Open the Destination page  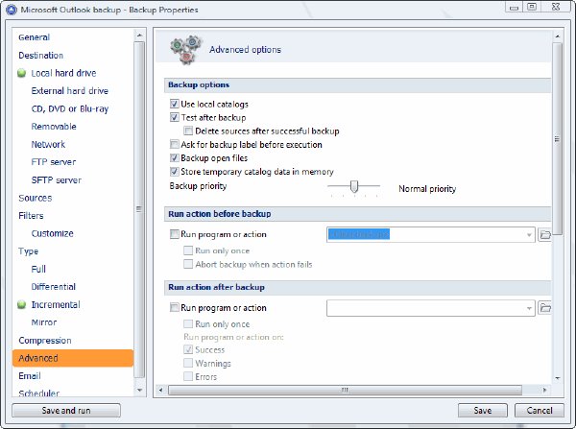click(x=40, y=56)
